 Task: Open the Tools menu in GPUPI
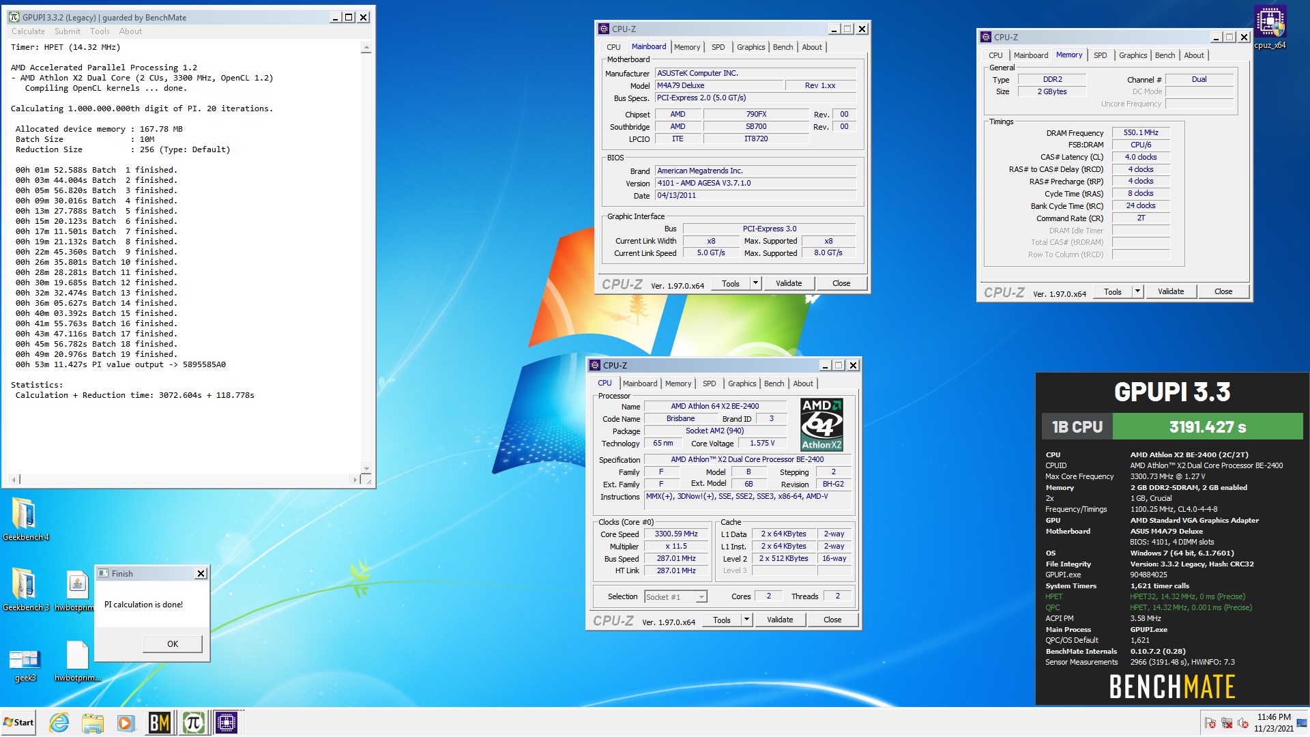pos(100,31)
